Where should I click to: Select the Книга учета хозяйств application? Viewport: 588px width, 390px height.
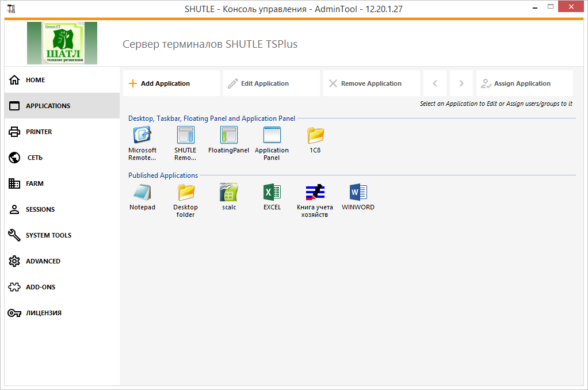click(x=315, y=192)
